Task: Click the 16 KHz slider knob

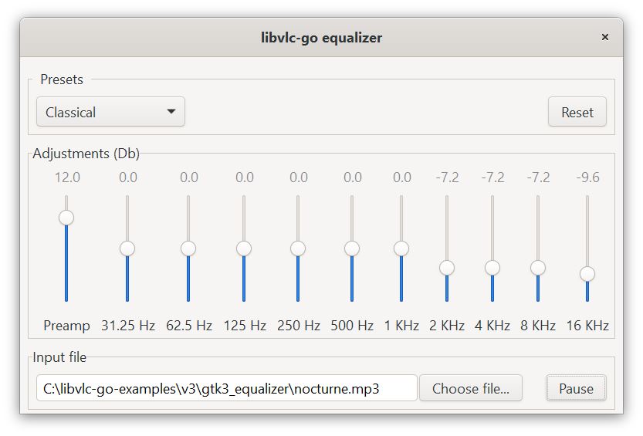Action: pyautogui.click(x=587, y=274)
